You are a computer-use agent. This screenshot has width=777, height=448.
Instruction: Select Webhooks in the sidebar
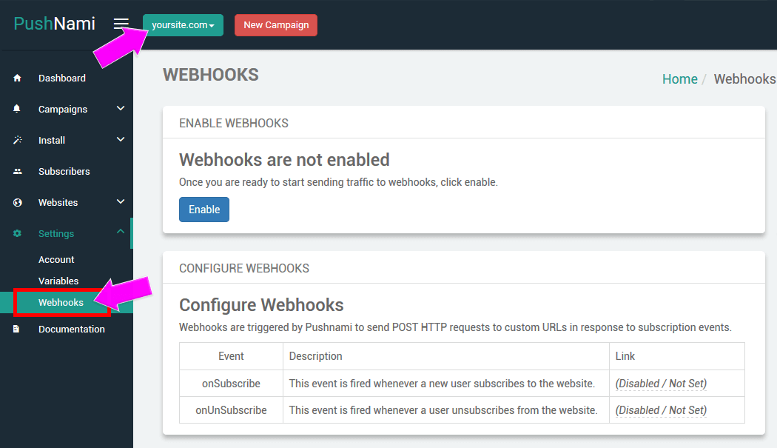pyautogui.click(x=61, y=303)
